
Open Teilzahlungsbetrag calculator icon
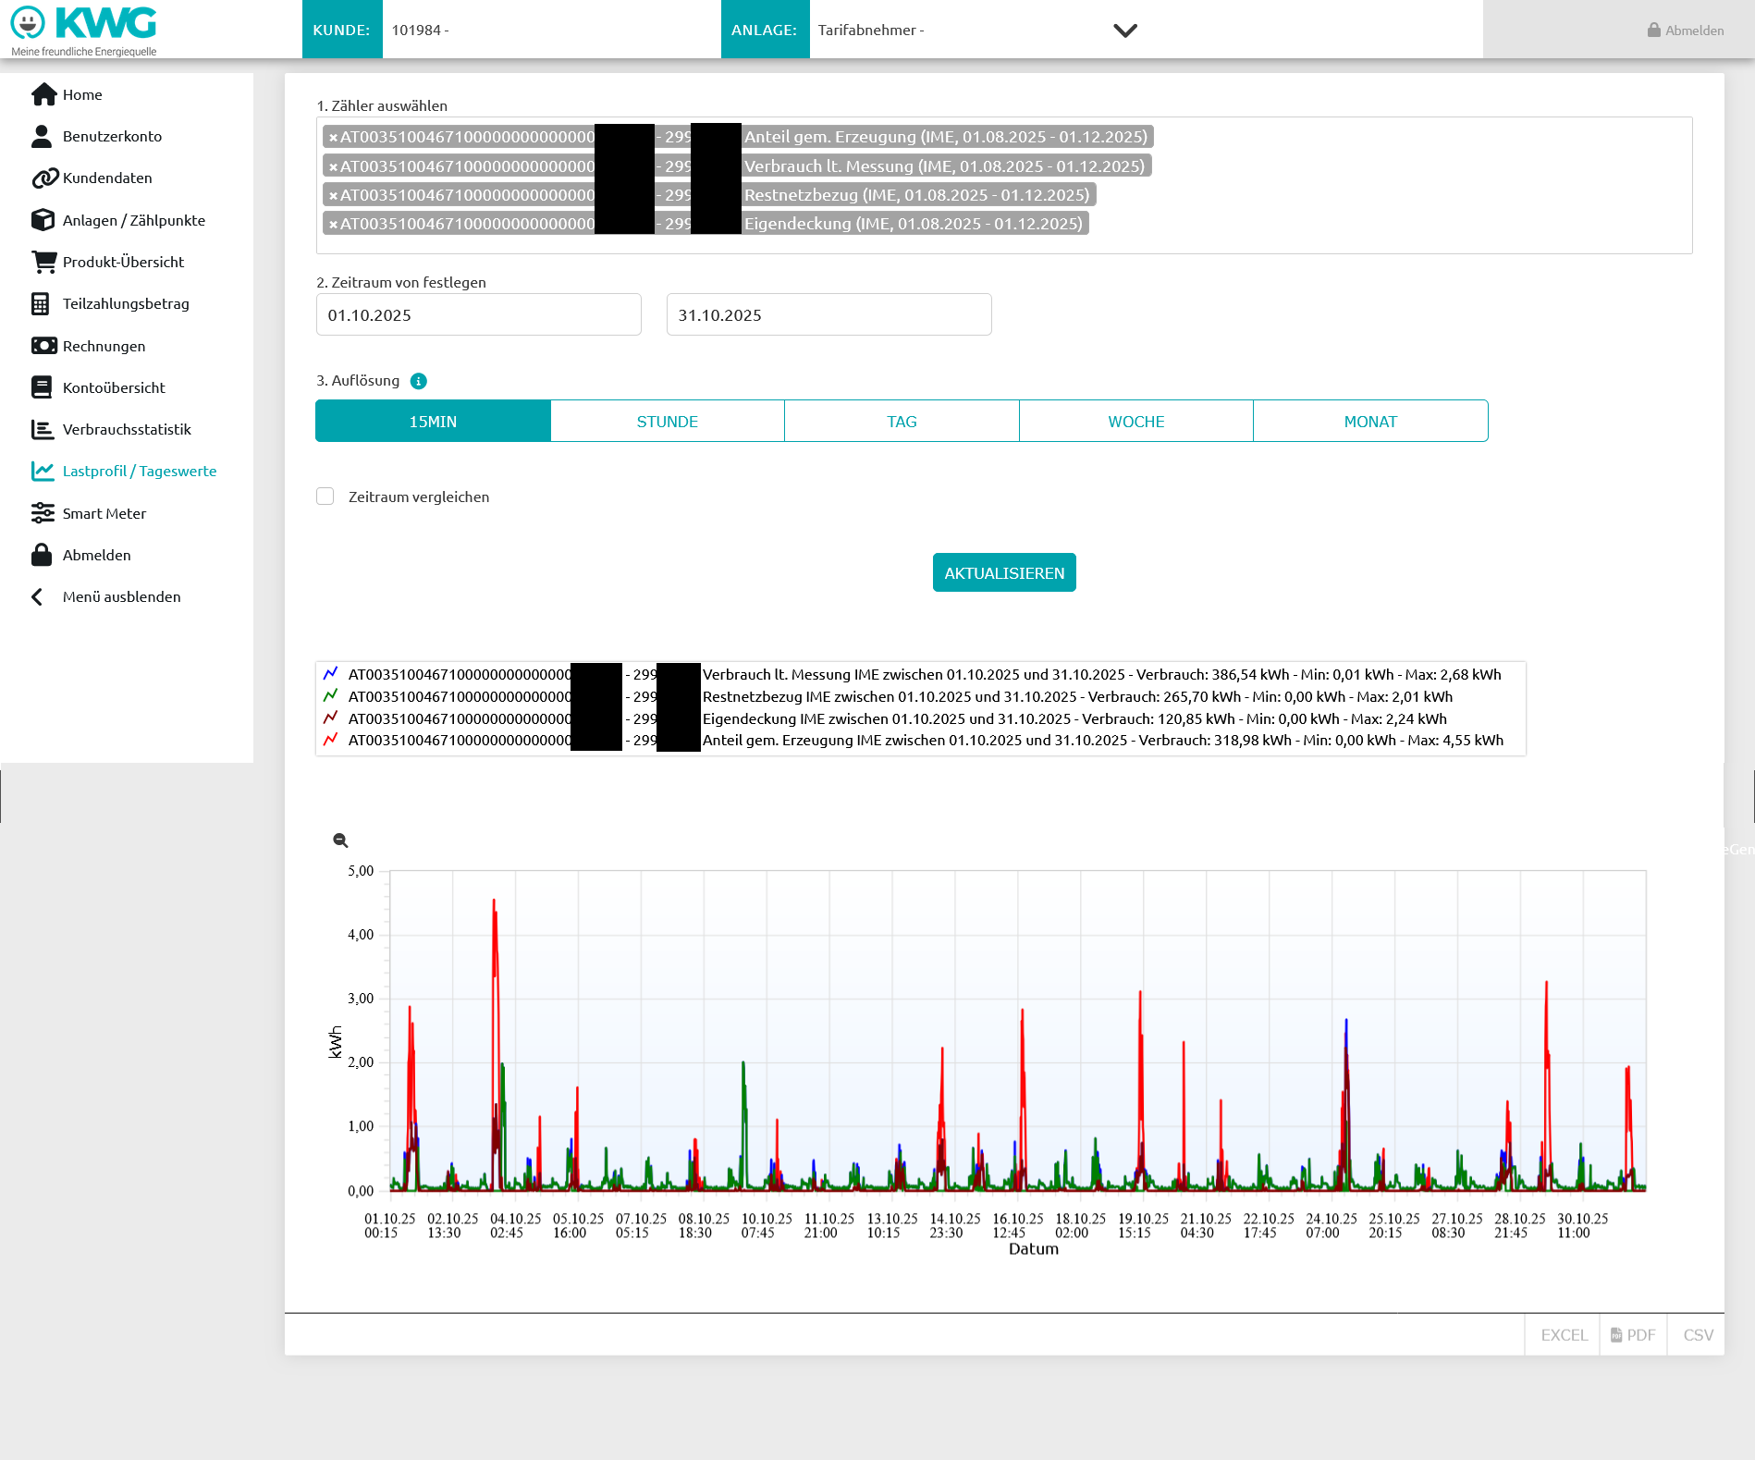tap(41, 303)
